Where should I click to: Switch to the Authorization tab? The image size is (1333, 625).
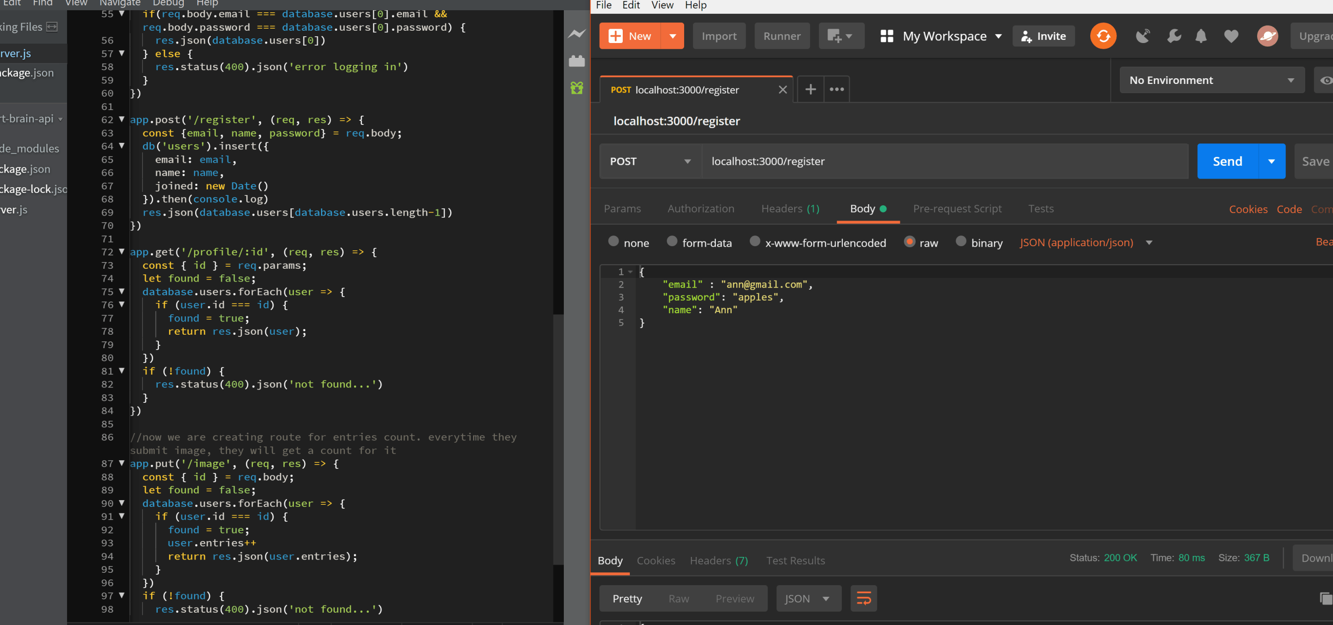(x=700, y=208)
